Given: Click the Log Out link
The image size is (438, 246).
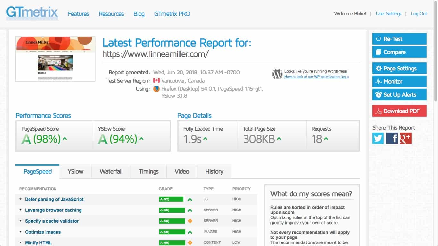Looking at the screenshot, I should [419, 14].
